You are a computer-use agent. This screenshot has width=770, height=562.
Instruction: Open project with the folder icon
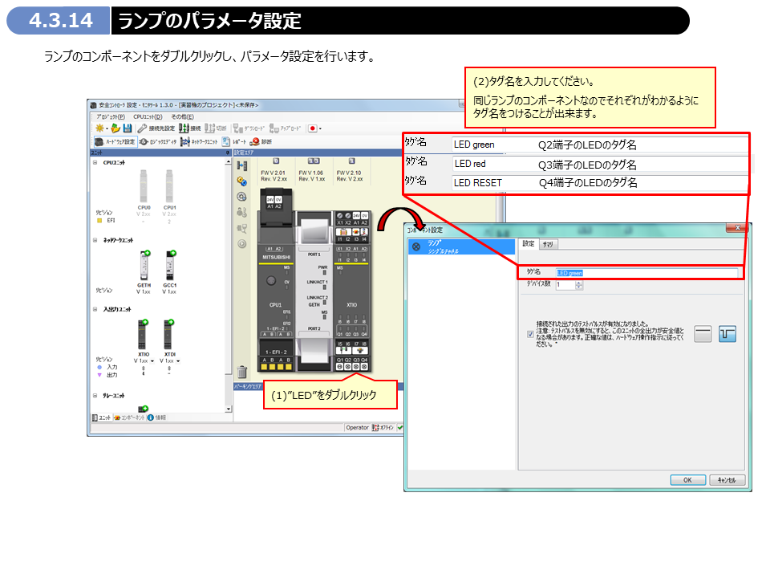coord(115,128)
